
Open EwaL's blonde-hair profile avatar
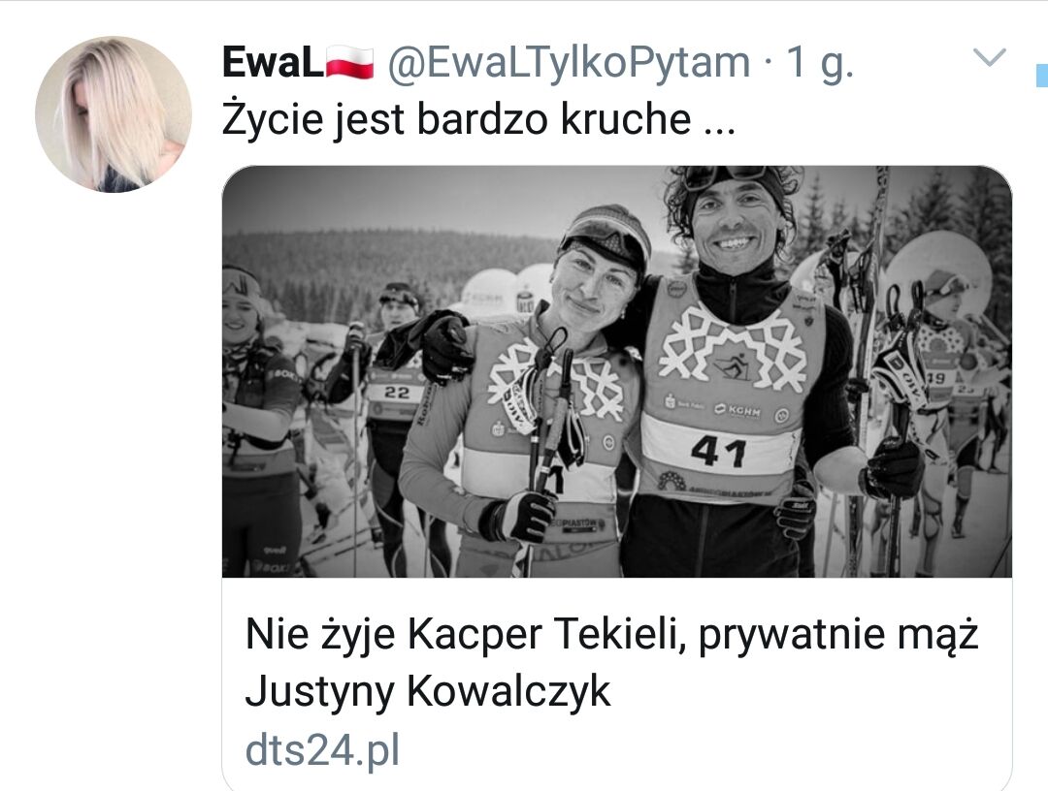113,114
